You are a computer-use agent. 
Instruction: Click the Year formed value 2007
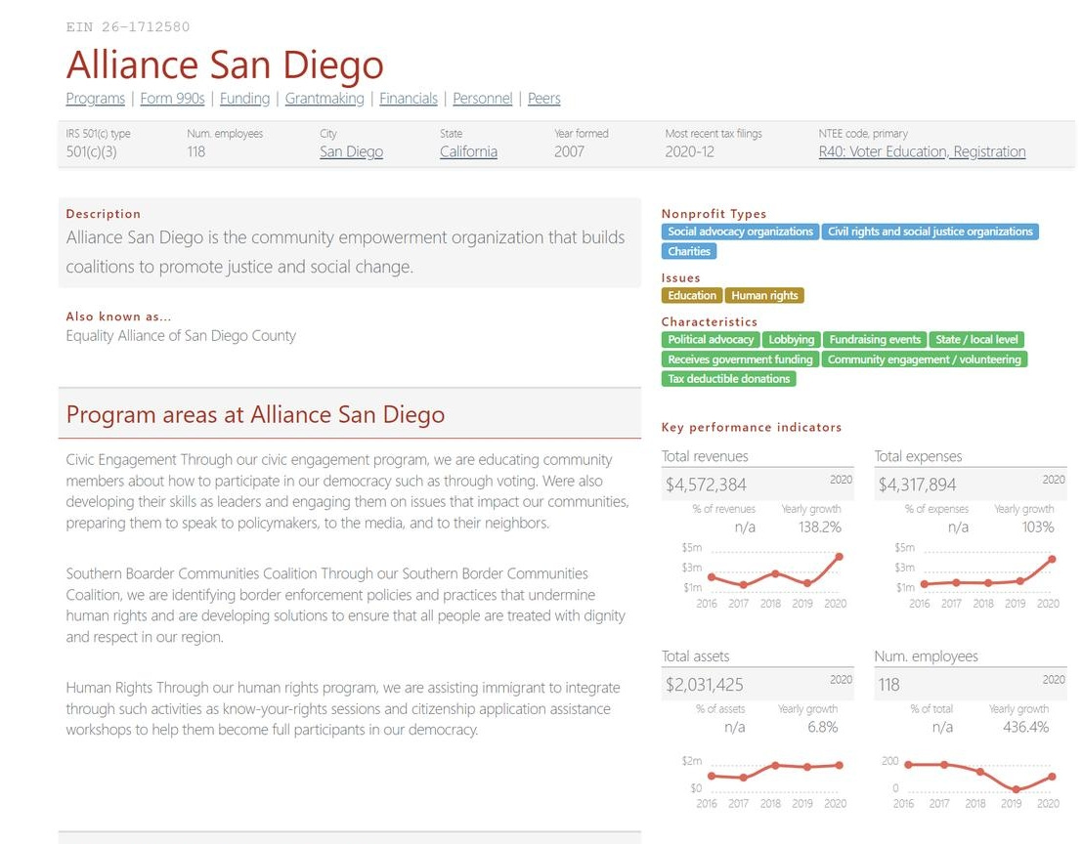pyautogui.click(x=569, y=151)
